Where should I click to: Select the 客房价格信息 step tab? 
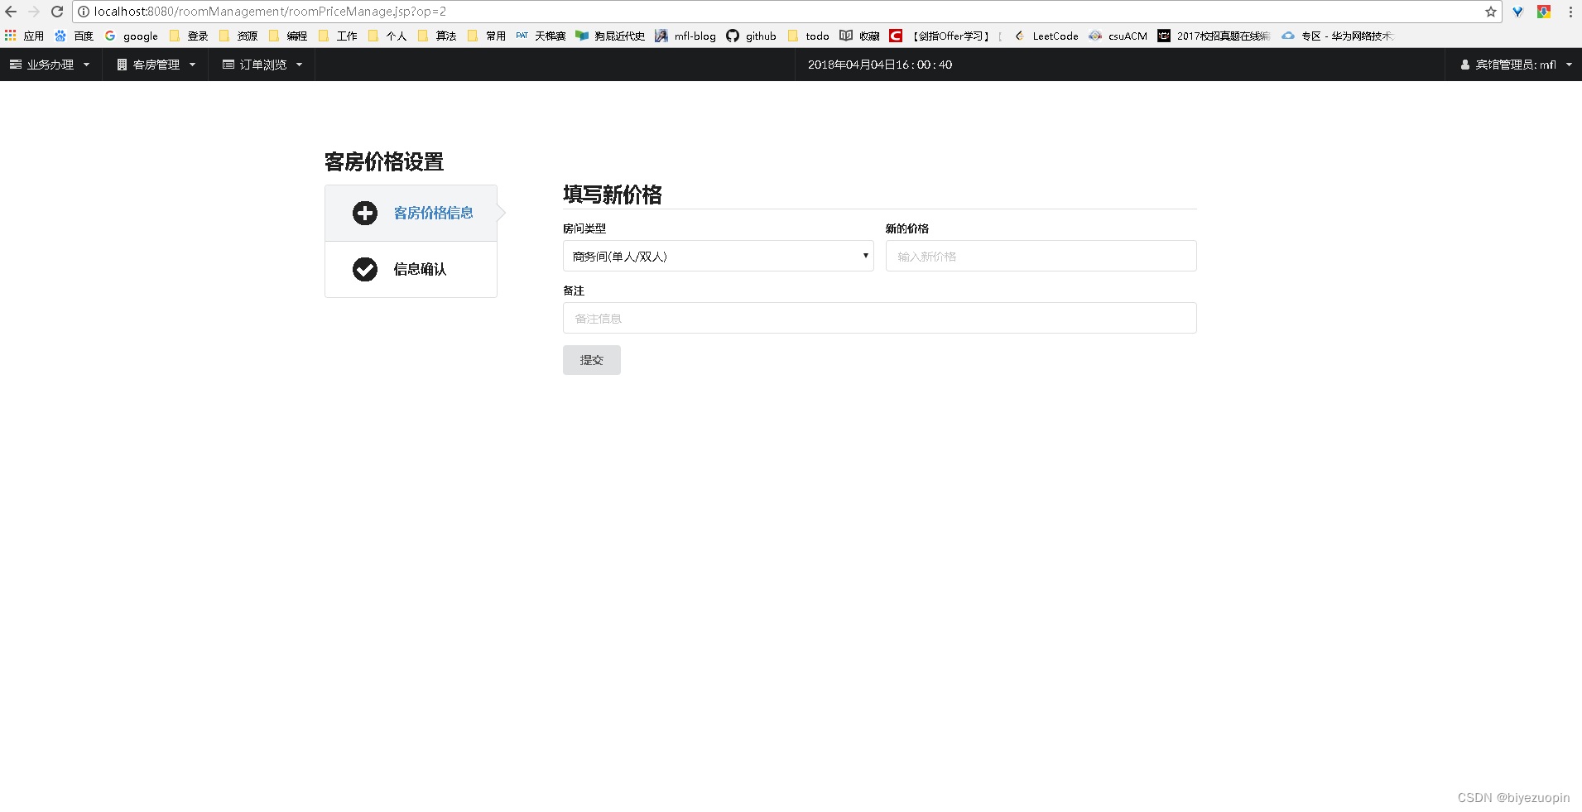click(x=411, y=213)
